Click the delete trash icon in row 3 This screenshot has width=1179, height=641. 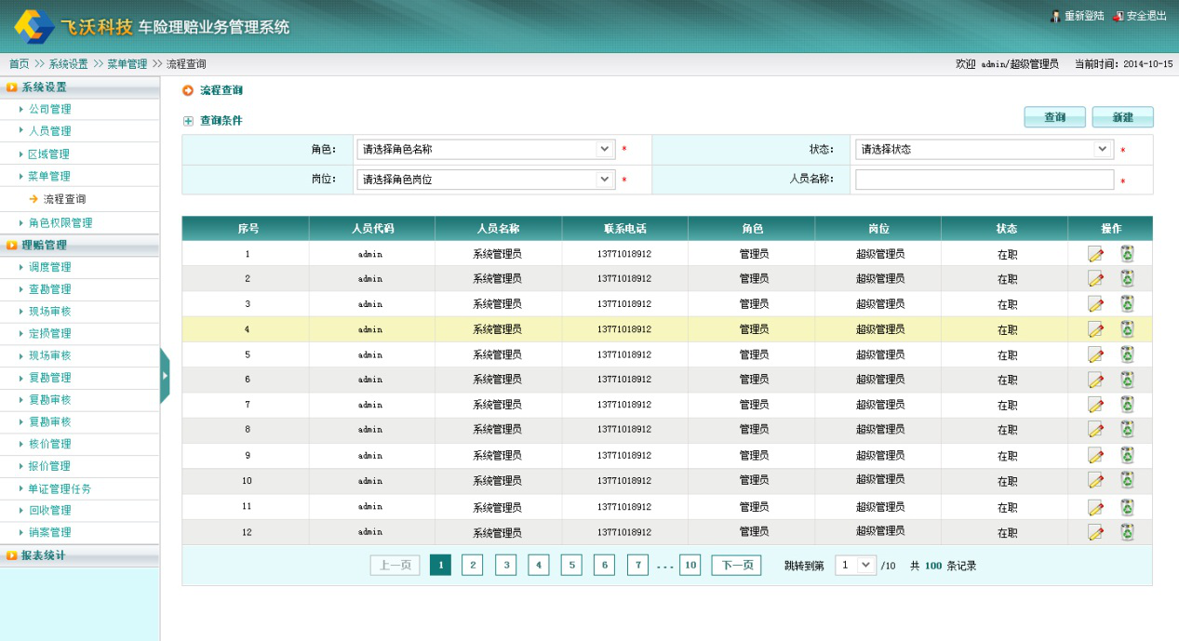point(1127,303)
